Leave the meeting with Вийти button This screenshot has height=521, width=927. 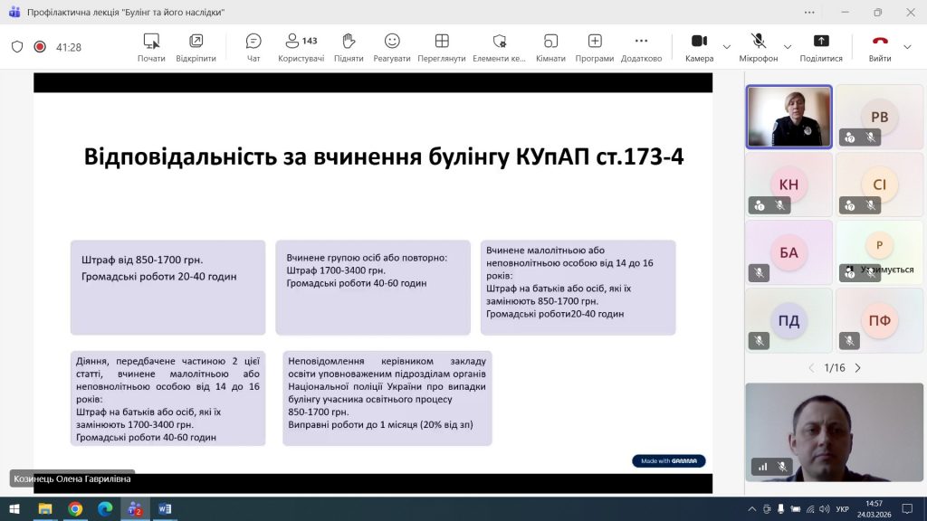point(880,47)
